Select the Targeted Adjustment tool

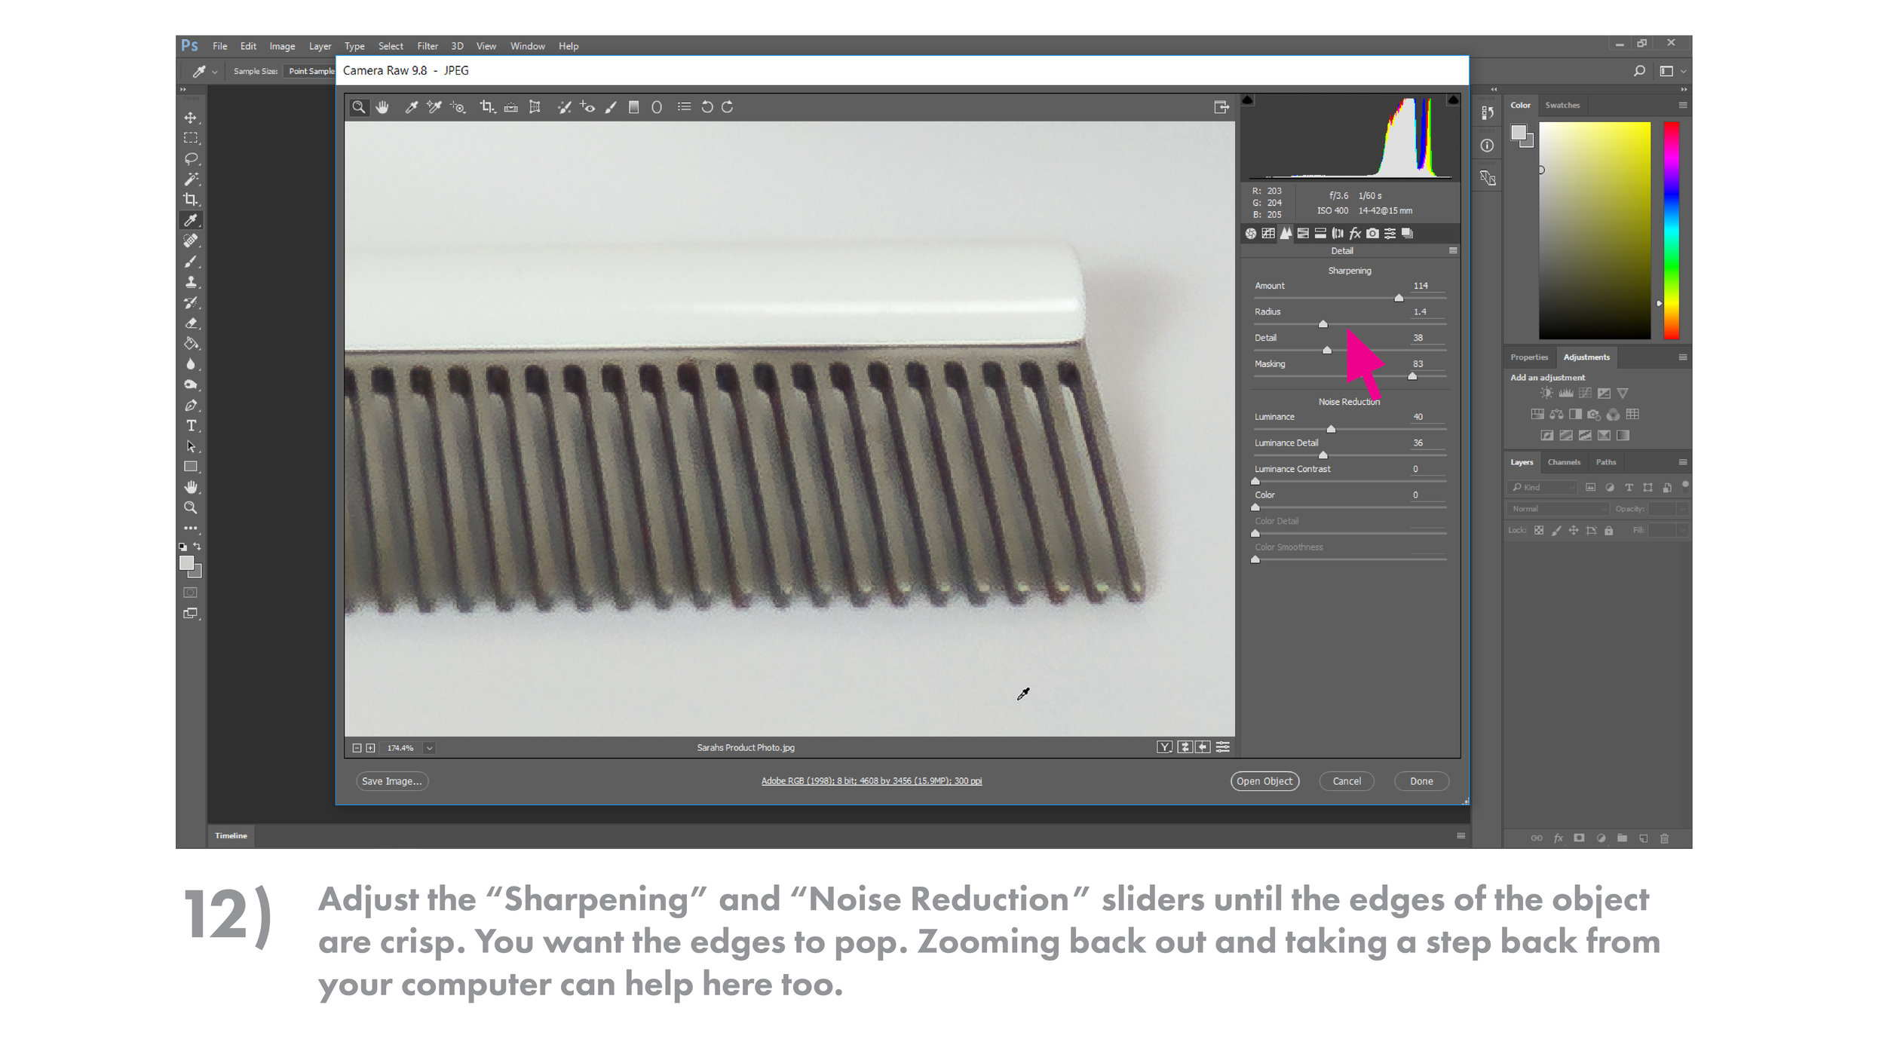pos(458,107)
